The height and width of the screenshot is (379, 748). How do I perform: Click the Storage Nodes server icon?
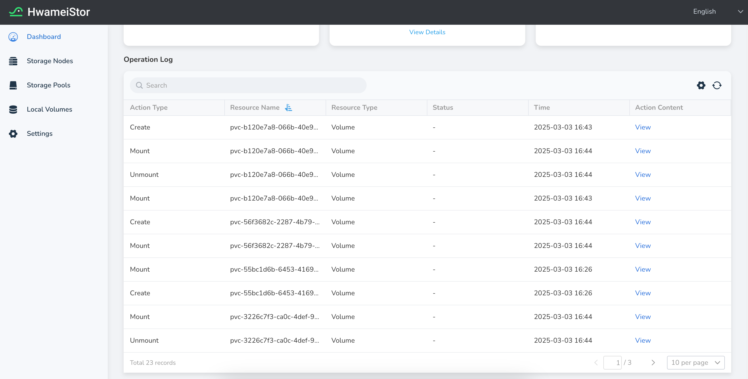(x=13, y=61)
